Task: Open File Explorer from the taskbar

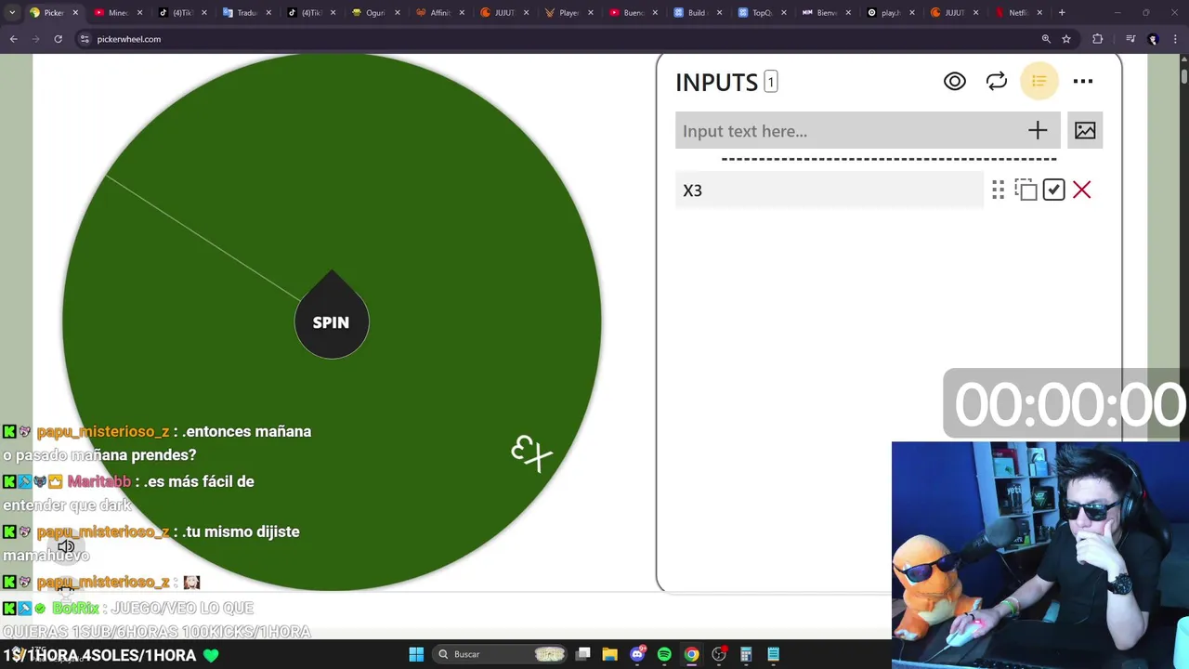Action: click(x=609, y=654)
